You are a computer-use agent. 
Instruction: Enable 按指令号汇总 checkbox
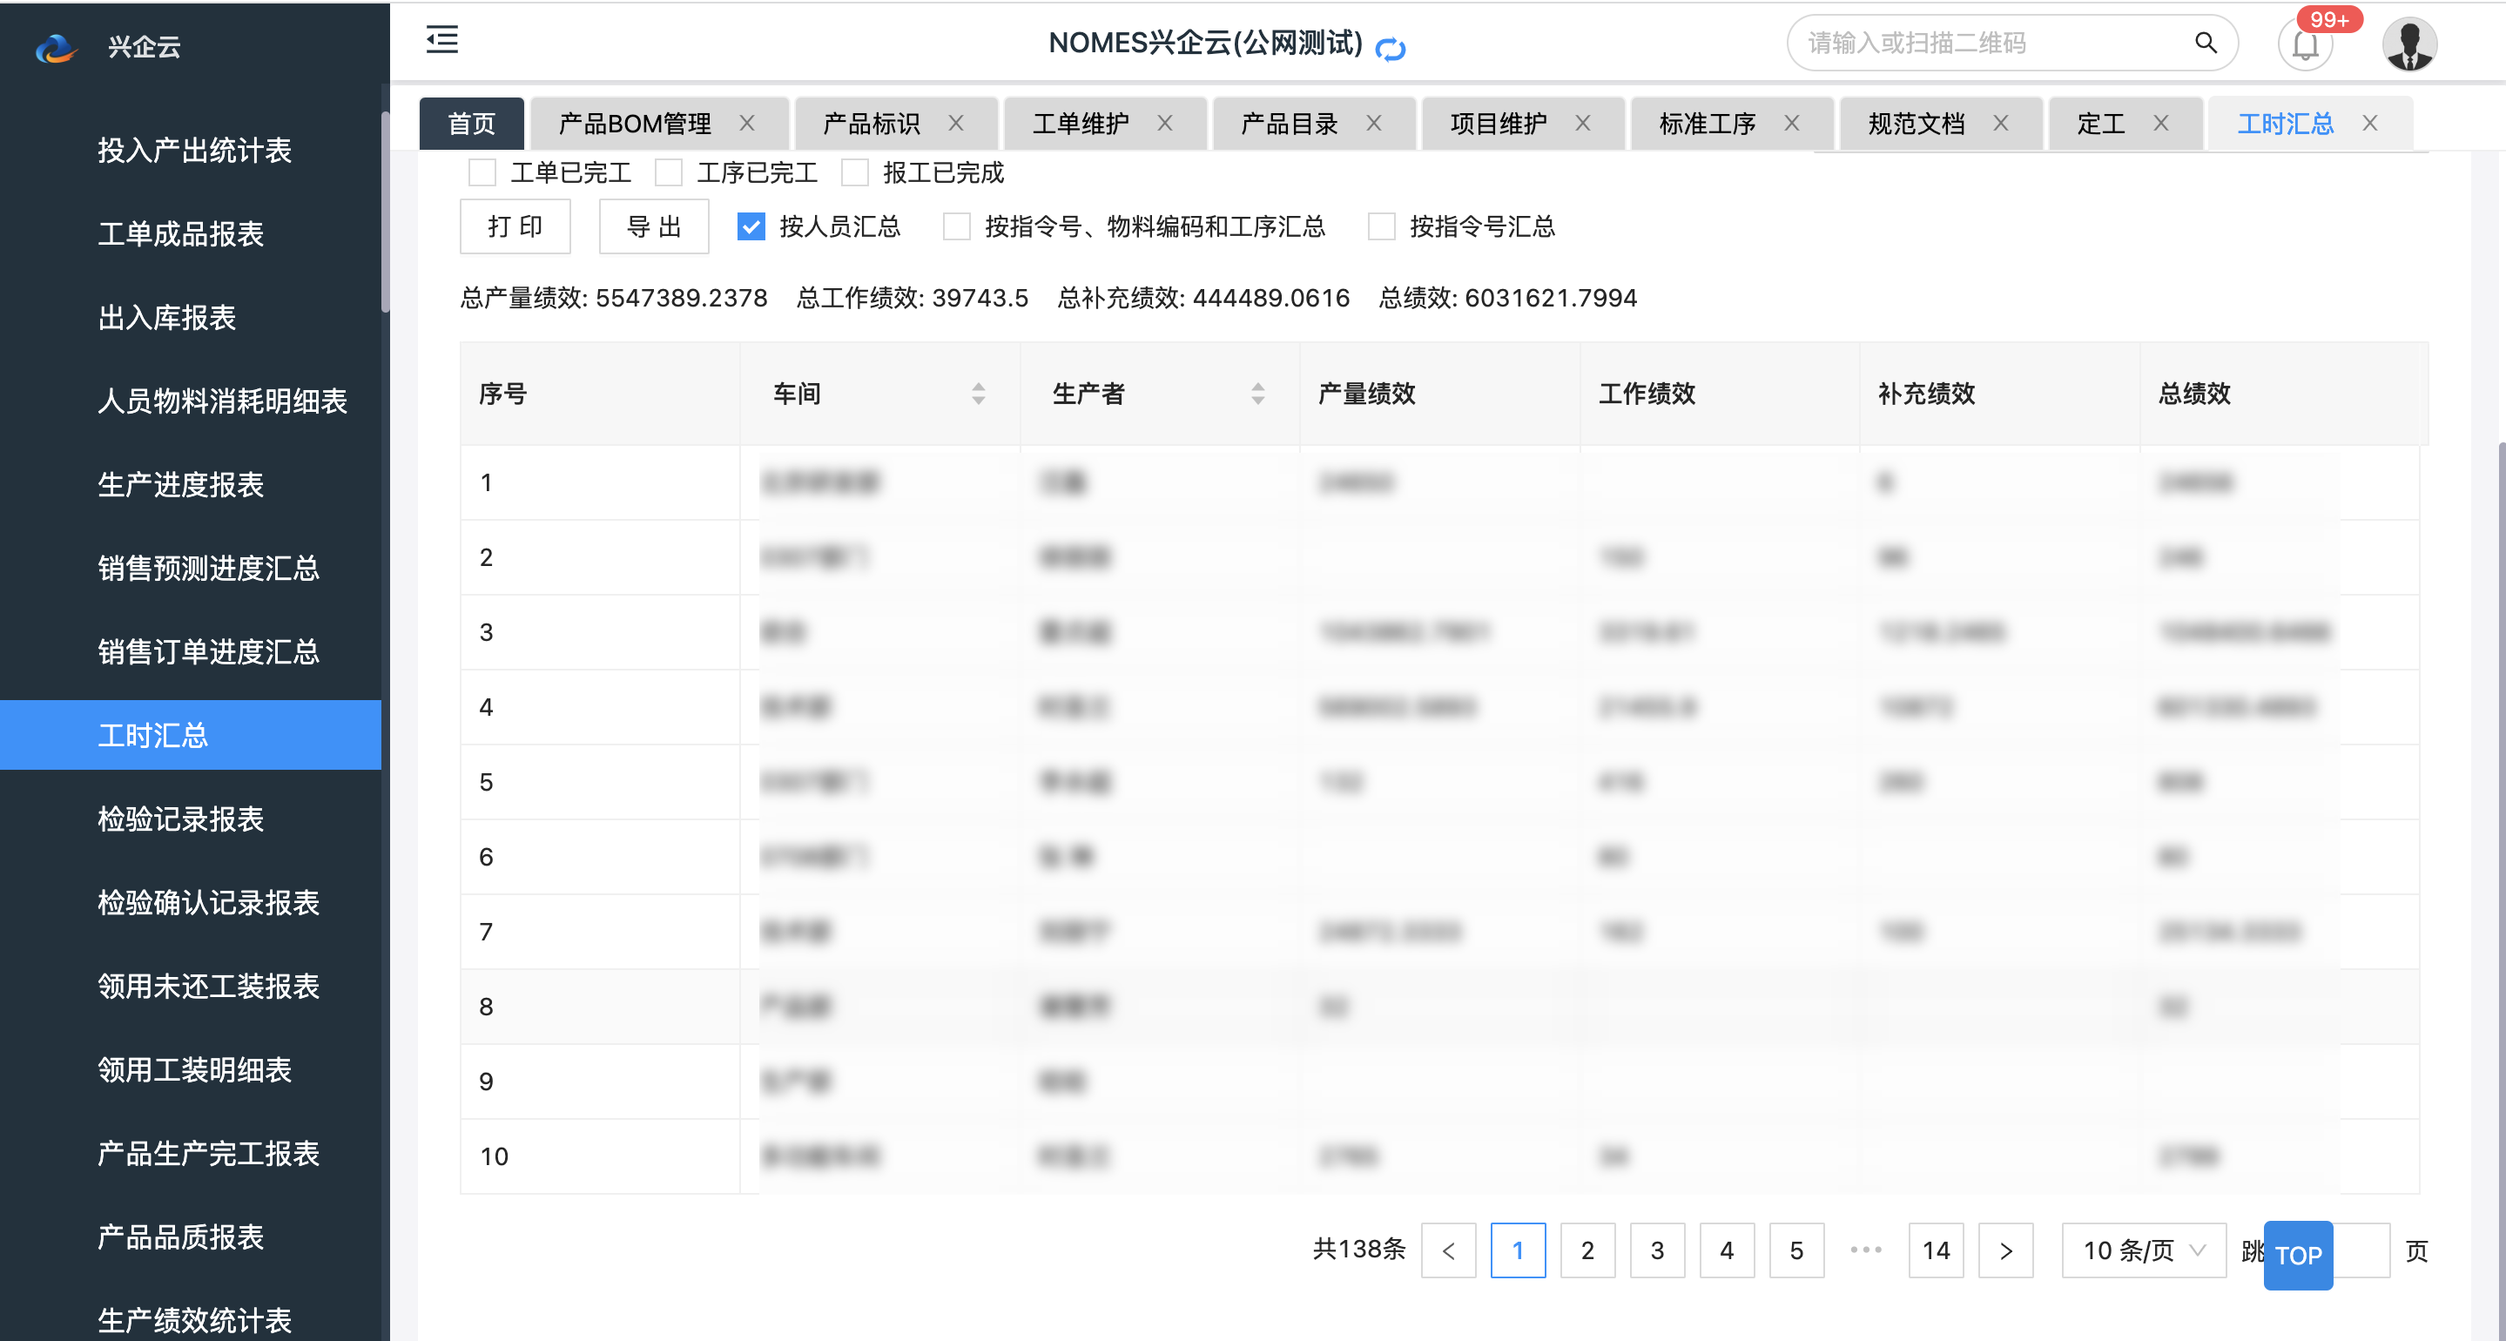pos(1381,226)
